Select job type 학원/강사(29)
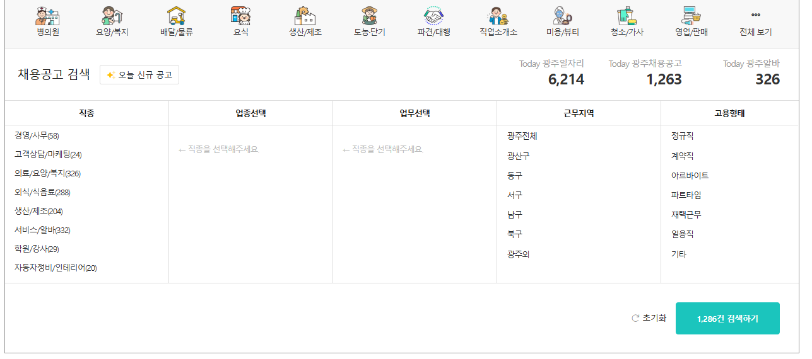The width and height of the screenshot is (812, 359). tap(37, 249)
